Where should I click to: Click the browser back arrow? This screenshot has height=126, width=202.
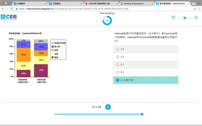click(3, 9)
